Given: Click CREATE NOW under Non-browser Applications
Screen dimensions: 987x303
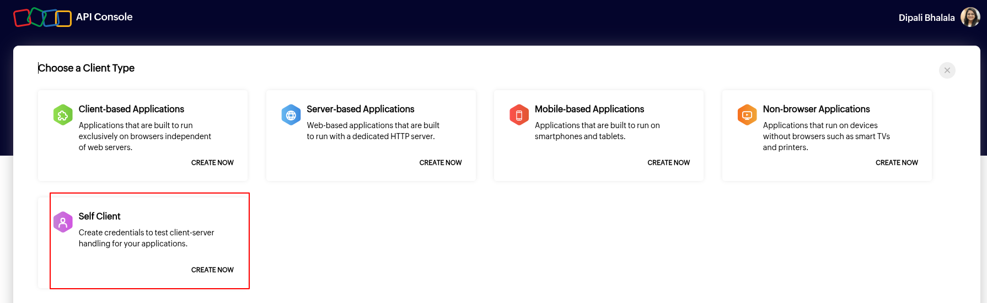Looking at the screenshot, I should (897, 163).
